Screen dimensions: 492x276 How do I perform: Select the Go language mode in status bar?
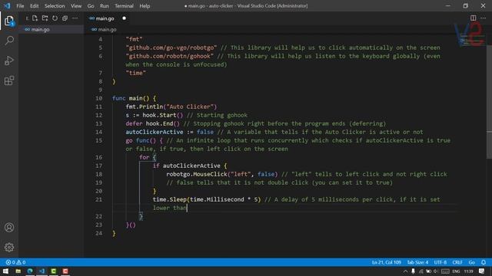(471, 262)
